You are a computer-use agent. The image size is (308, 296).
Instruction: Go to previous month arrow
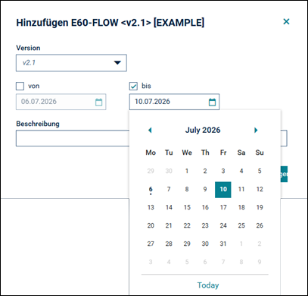[150, 130]
